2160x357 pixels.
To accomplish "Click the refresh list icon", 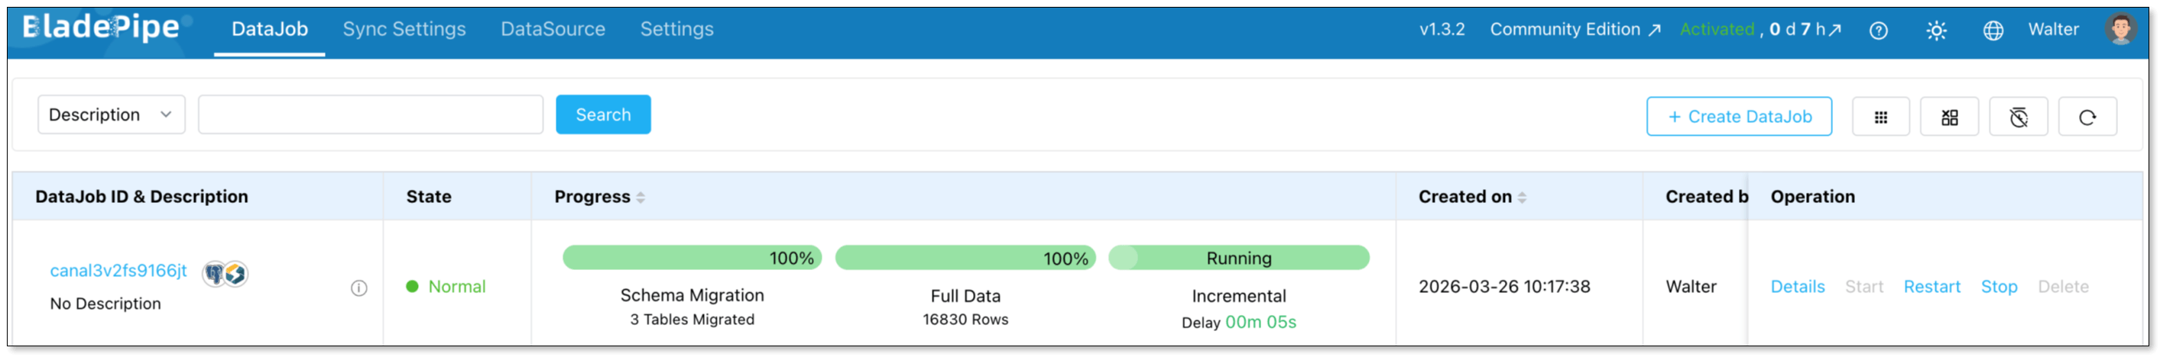I will pos(2087,117).
